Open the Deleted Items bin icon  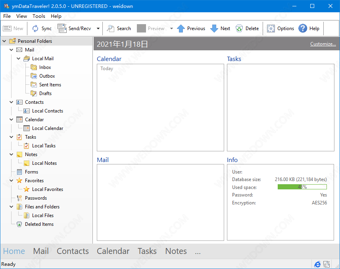(x=19, y=224)
